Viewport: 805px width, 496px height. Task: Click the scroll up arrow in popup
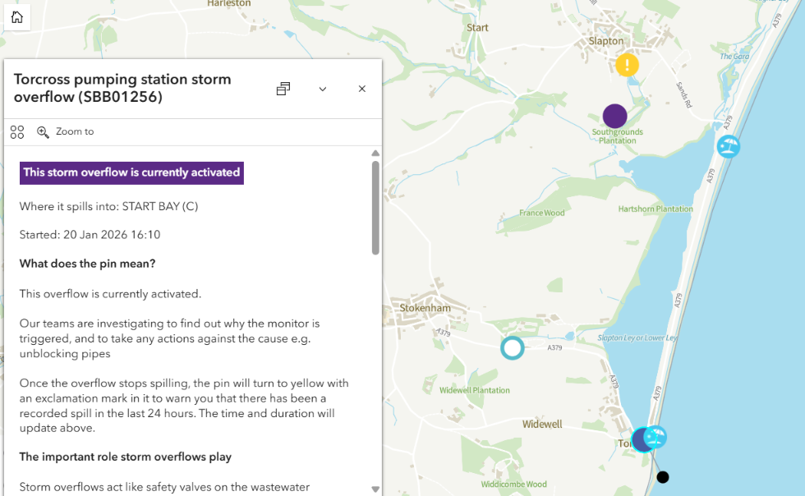[x=375, y=154]
